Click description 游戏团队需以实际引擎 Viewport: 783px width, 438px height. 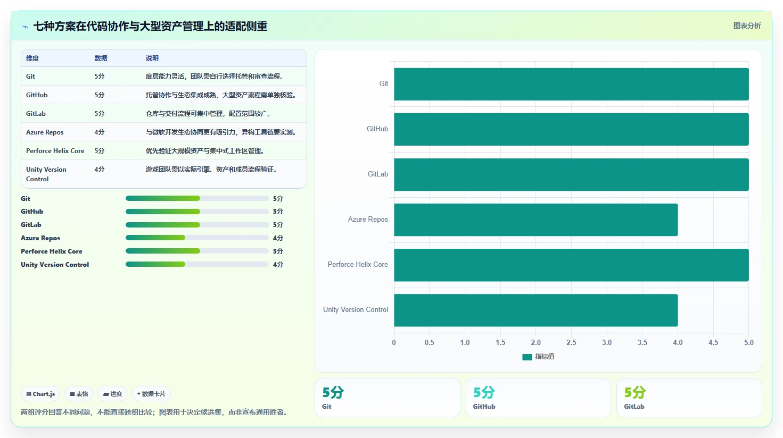[211, 170]
